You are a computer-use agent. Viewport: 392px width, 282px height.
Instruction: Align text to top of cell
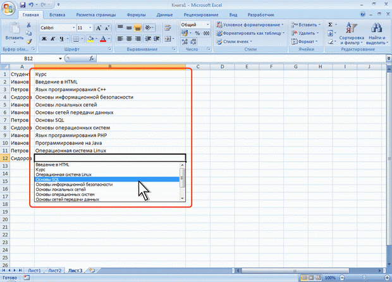[x=120, y=27]
